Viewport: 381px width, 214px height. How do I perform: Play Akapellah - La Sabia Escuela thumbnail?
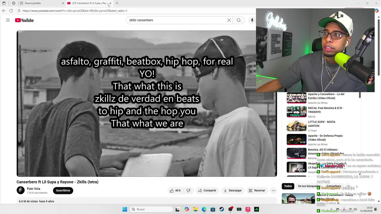[x=296, y=167]
